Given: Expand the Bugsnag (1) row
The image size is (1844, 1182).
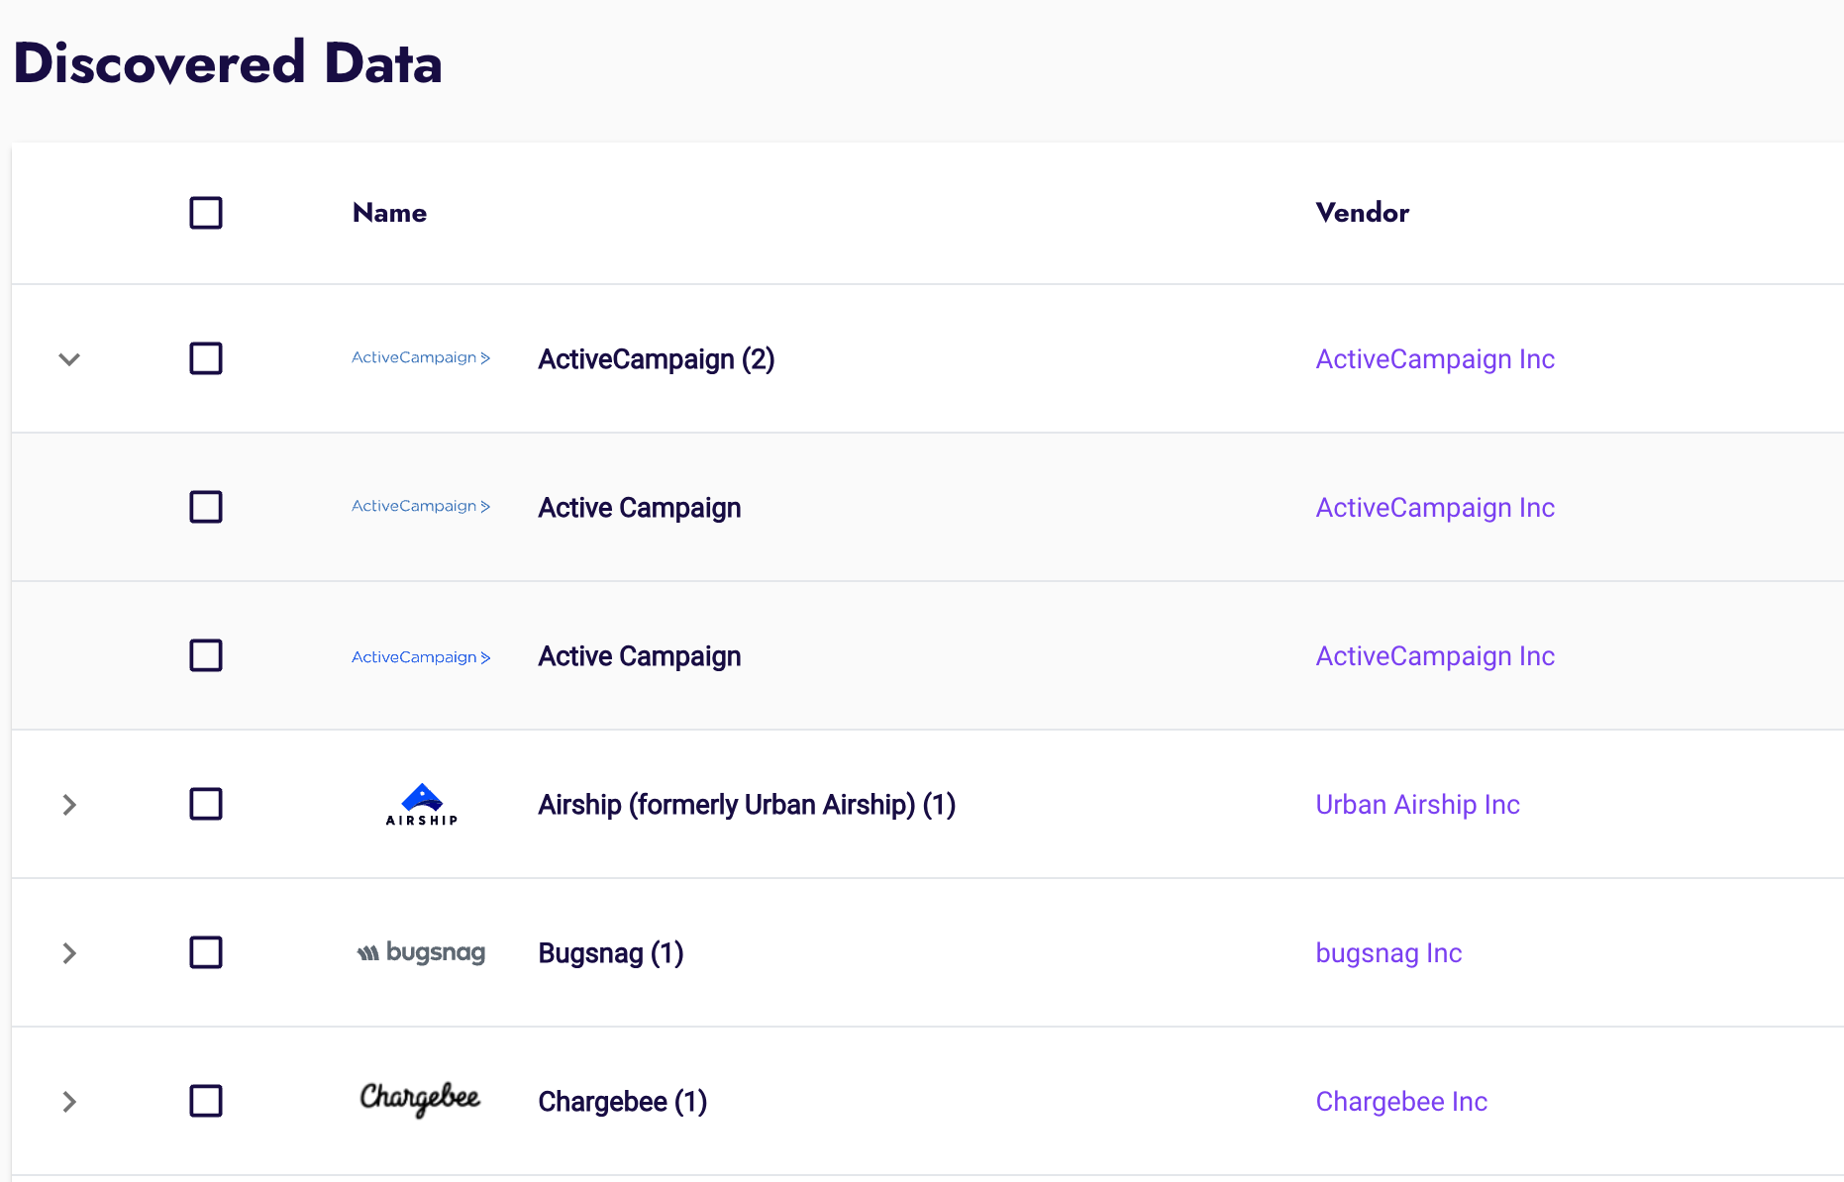Looking at the screenshot, I should (69, 953).
